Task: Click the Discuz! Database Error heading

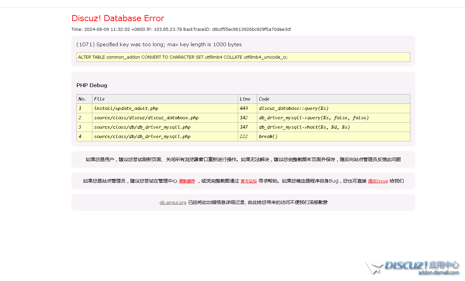Action: pos(118,18)
